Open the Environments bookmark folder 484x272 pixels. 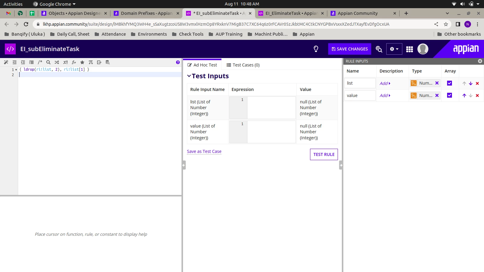[x=149, y=34]
